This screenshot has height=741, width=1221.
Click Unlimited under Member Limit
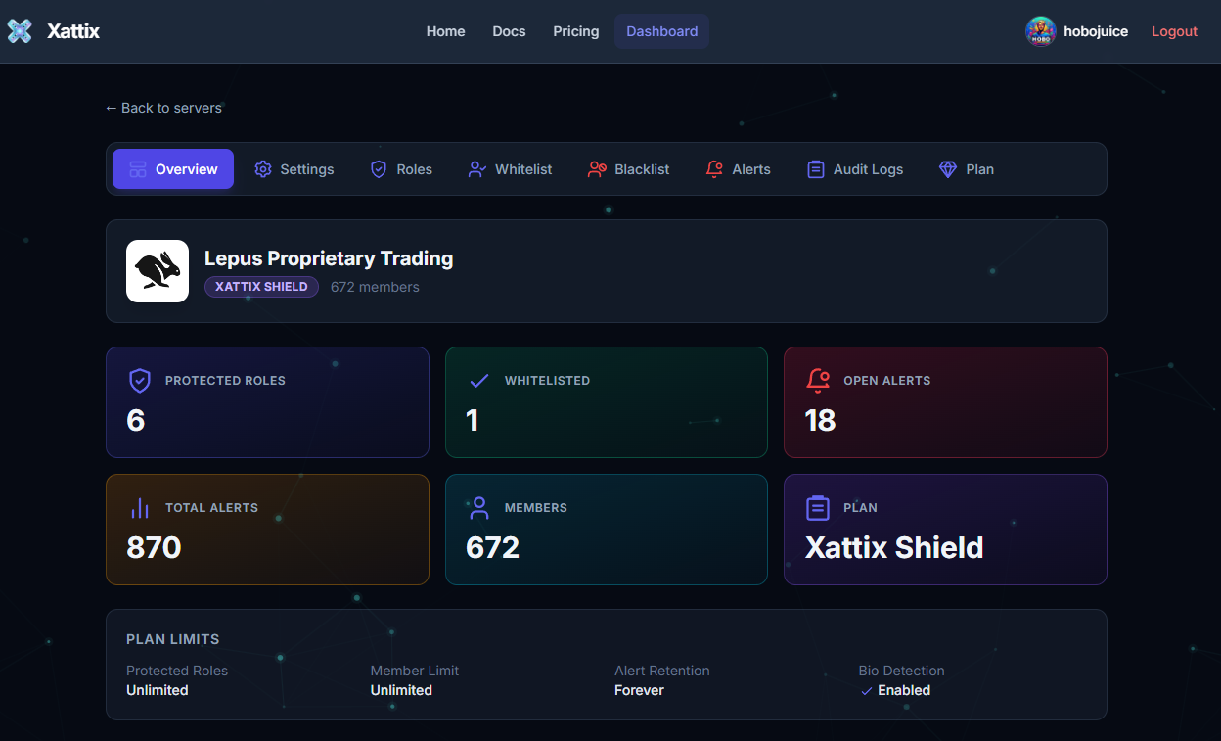click(401, 690)
